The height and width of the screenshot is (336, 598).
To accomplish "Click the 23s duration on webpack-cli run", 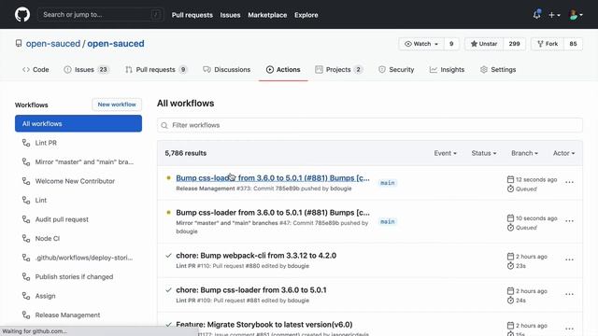I will pyautogui.click(x=520, y=266).
